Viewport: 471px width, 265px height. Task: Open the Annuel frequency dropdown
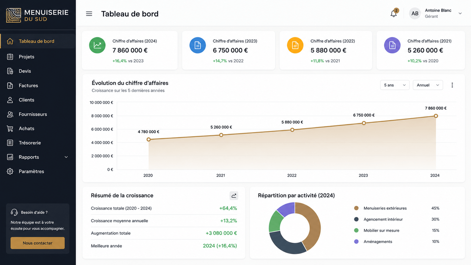(x=428, y=85)
